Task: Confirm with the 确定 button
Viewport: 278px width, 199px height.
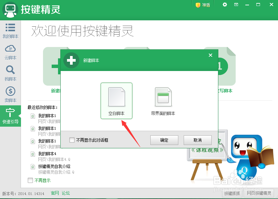Action: pyautogui.click(x=164, y=140)
